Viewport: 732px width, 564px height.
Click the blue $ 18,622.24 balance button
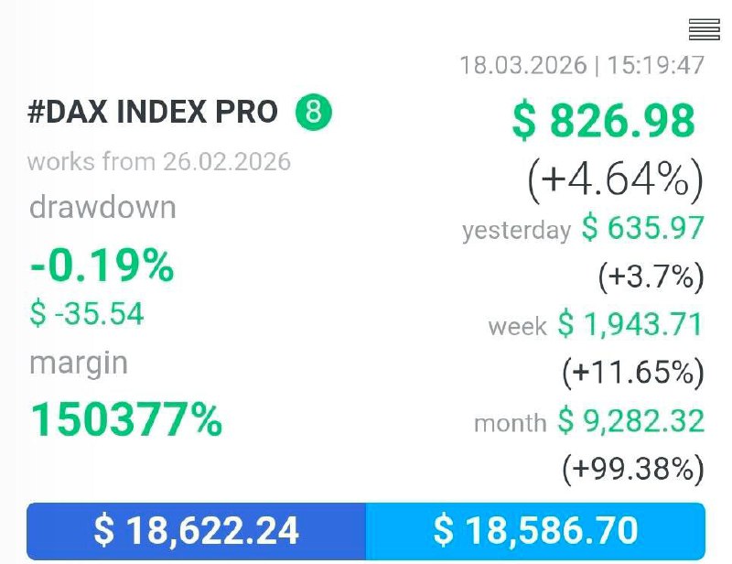[196, 530]
